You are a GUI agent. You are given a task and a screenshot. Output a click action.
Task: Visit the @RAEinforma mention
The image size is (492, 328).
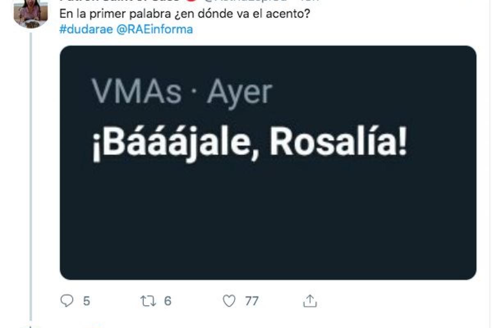(155, 30)
